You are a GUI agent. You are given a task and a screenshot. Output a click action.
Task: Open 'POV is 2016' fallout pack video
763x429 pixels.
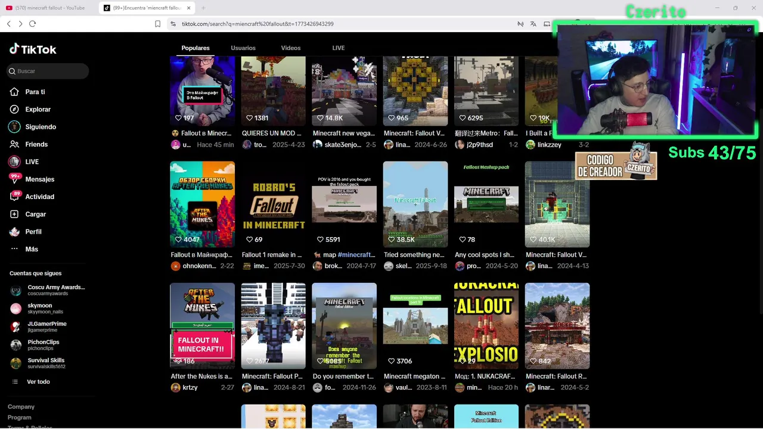click(345, 204)
